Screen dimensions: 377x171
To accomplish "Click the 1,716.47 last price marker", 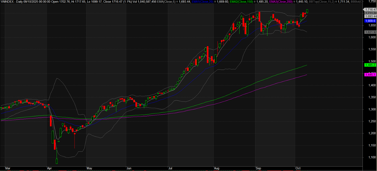I will click(370, 9).
